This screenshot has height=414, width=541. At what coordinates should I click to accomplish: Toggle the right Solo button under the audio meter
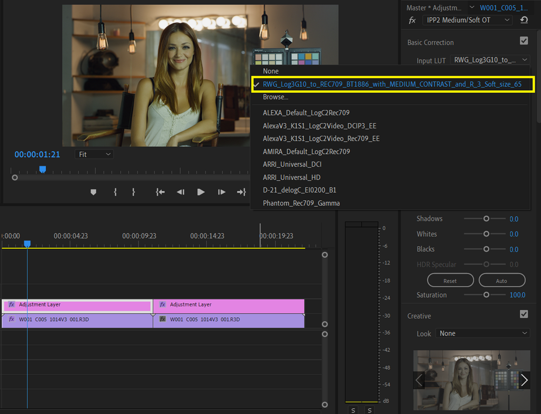369,410
